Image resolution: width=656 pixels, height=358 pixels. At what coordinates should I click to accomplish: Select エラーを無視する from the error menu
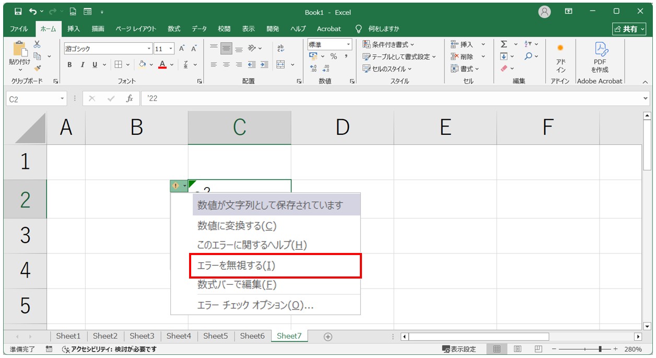[x=236, y=265]
